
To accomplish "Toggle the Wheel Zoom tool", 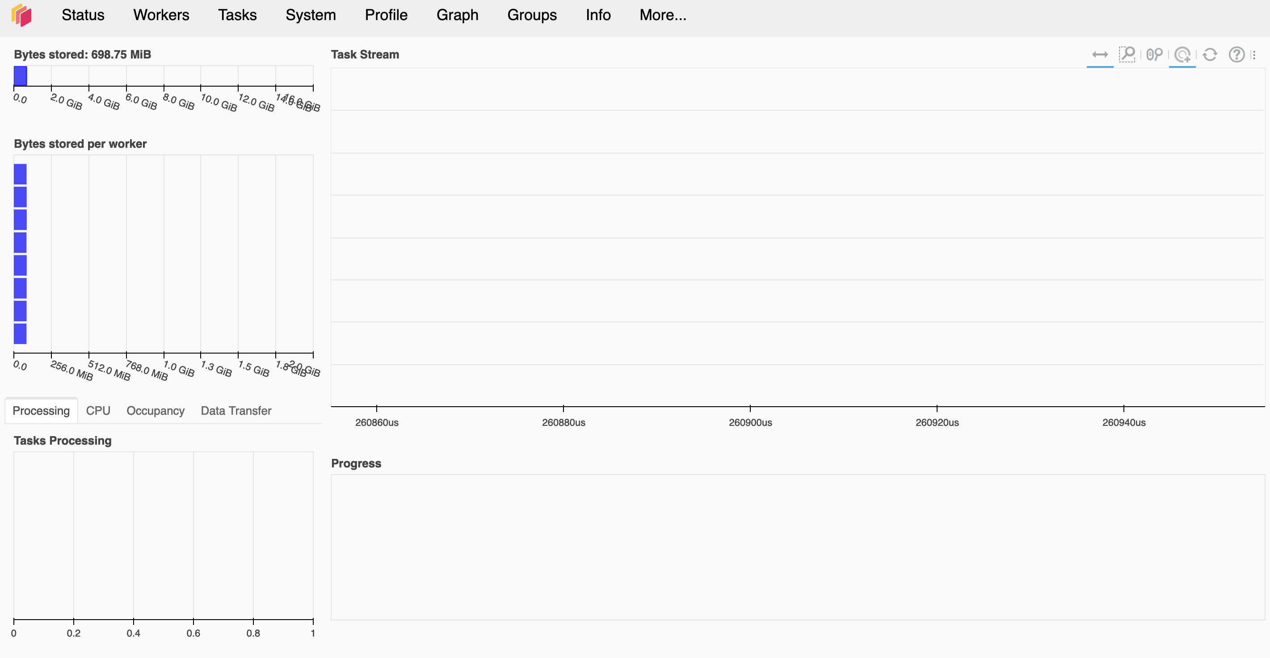I will pos(1154,54).
